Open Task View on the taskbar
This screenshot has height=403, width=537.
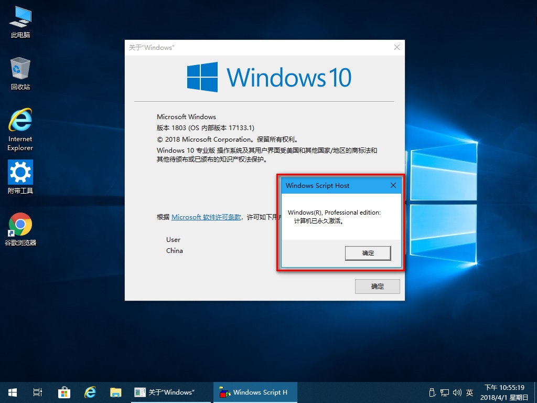click(38, 393)
